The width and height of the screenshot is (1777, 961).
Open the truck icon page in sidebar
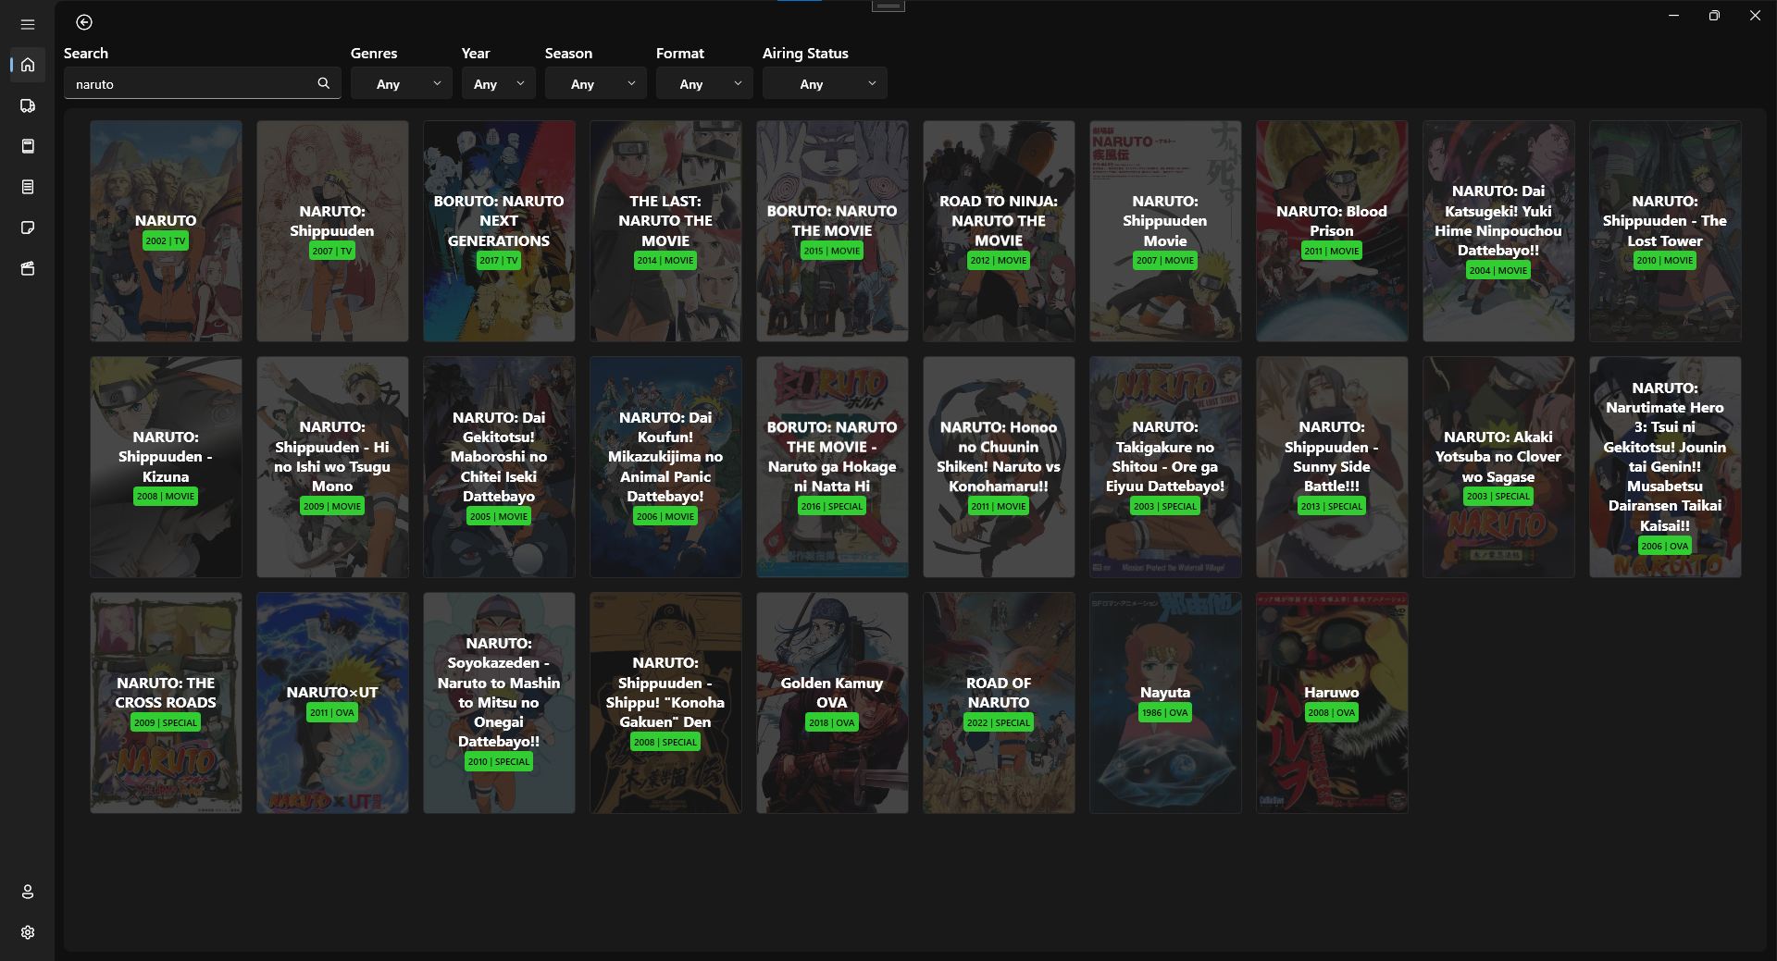click(28, 105)
